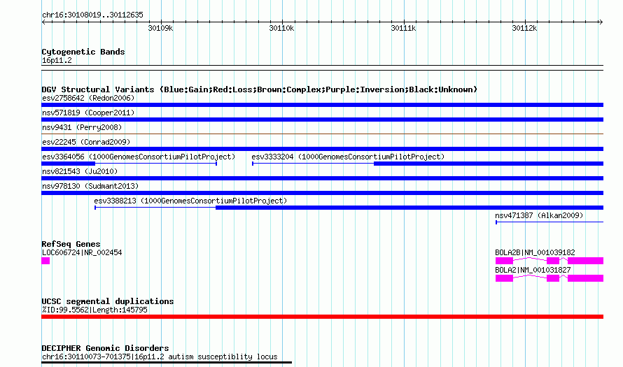The image size is (623, 367).
Task: Click the 30111k ruler tick label
Action: tap(403, 28)
